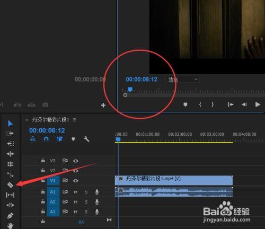Solo track A2
This screenshot has height=229, width=265.
[x=86, y=202]
